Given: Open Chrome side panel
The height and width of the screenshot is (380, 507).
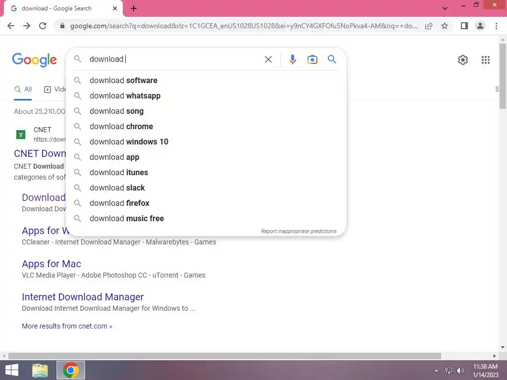Looking at the screenshot, I should pos(464,26).
